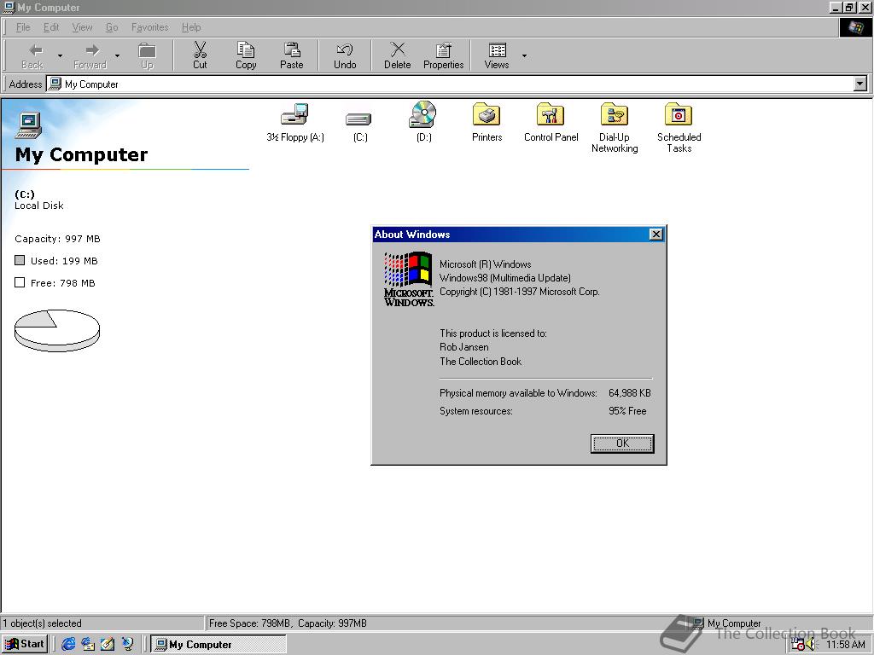The height and width of the screenshot is (655, 874).
Task: Open the Favorites menu
Action: 149,27
